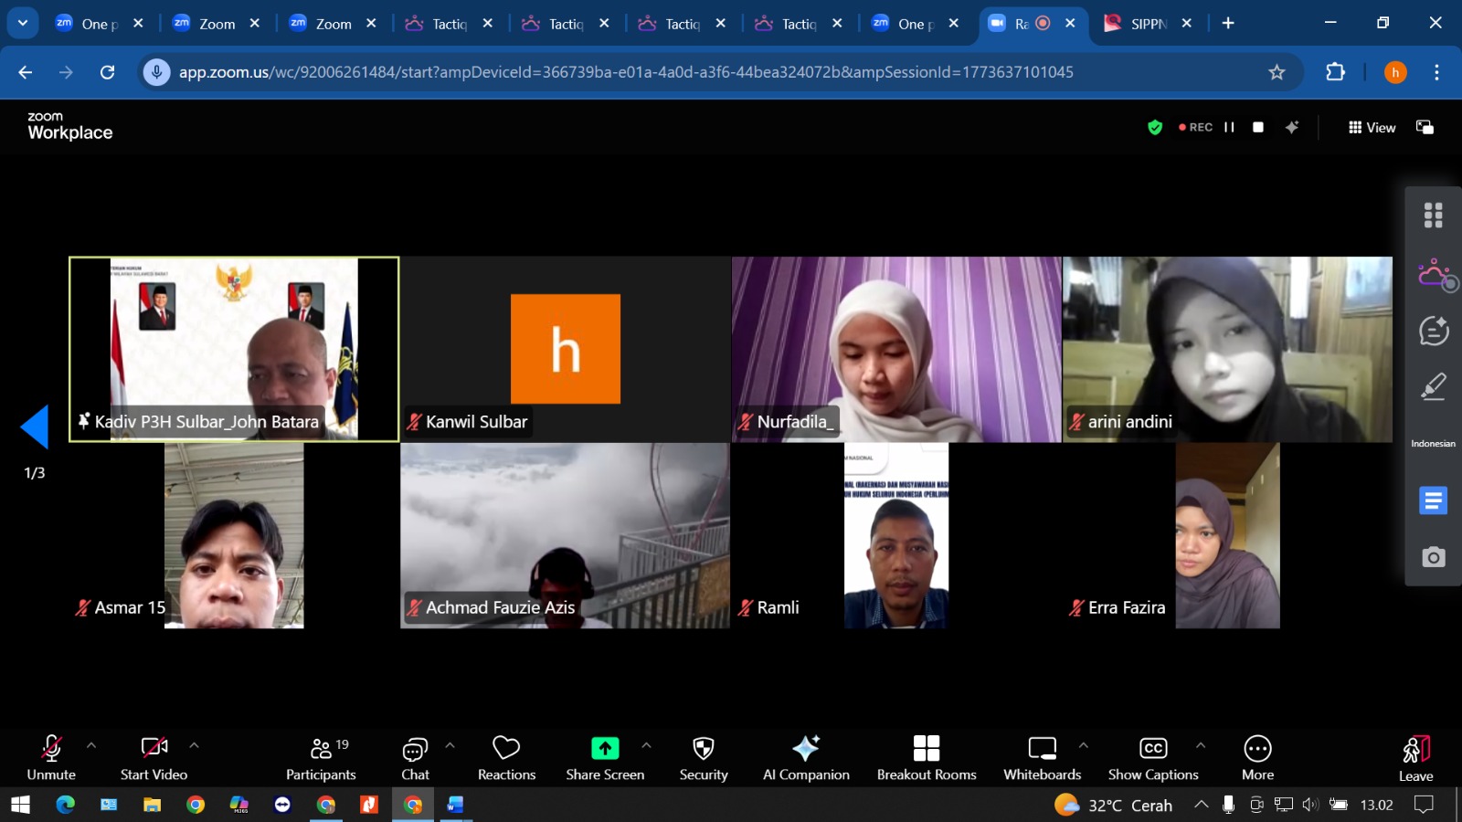This screenshot has width=1462, height=822.
Task: Click the green Share Screen icon
Action: (x=605, y=749)
